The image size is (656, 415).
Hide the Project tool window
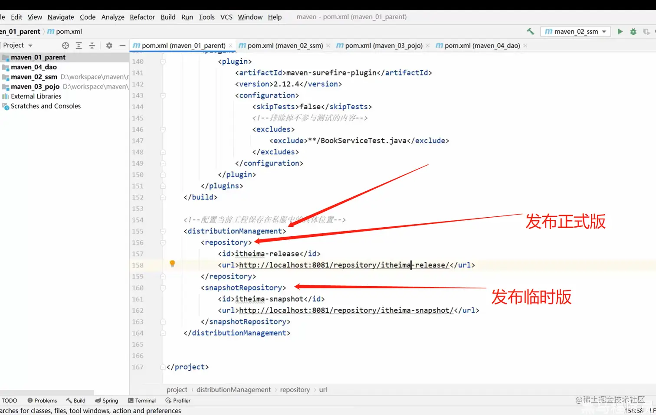pos(122,45)
